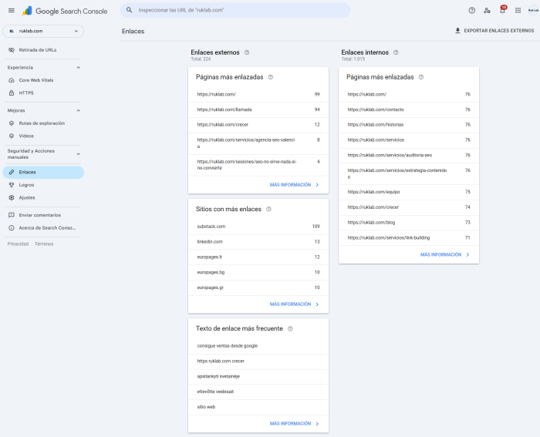540x437 pixels.
Task: Click help icon beside Enlaces internos
Action: click(x=396, y=52)
